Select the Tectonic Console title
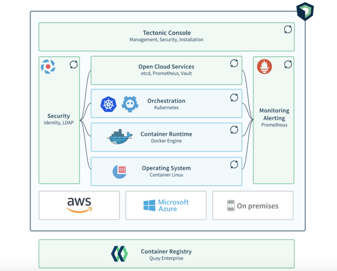Image resolution: width=337 pixels, height=271 pixels. click(x=167, y=33)
